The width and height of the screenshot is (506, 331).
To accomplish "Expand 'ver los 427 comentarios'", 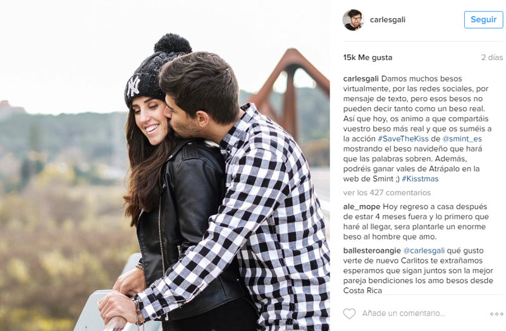I will [387, 193].
